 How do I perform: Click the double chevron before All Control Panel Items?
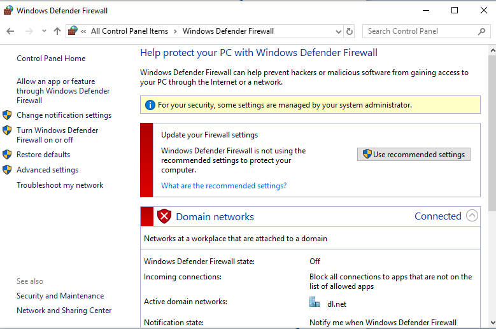(83, 31)
